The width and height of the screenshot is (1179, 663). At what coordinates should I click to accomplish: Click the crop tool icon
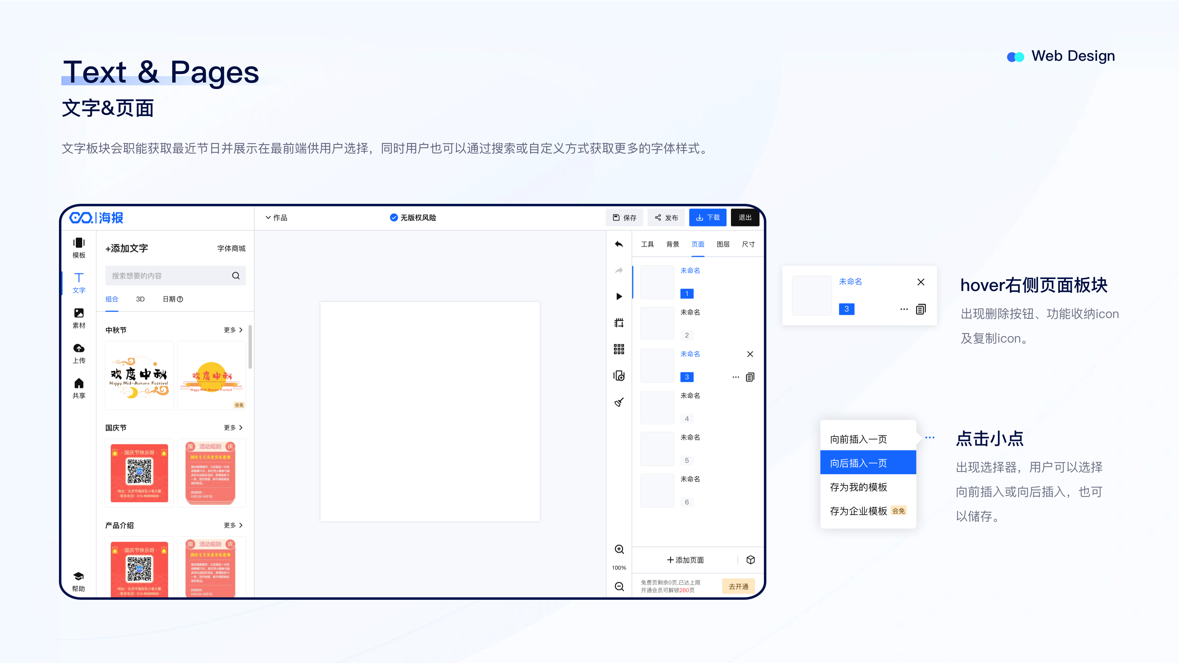click(x=619, y=323)
